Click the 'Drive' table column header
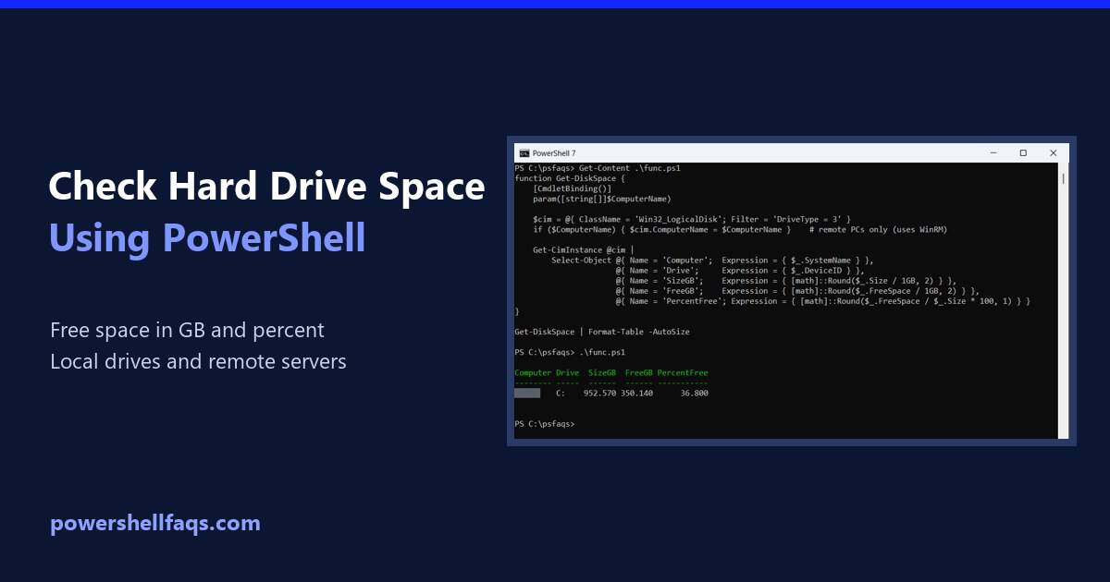The image size is (1110, 582). click(x=567, y=372)
